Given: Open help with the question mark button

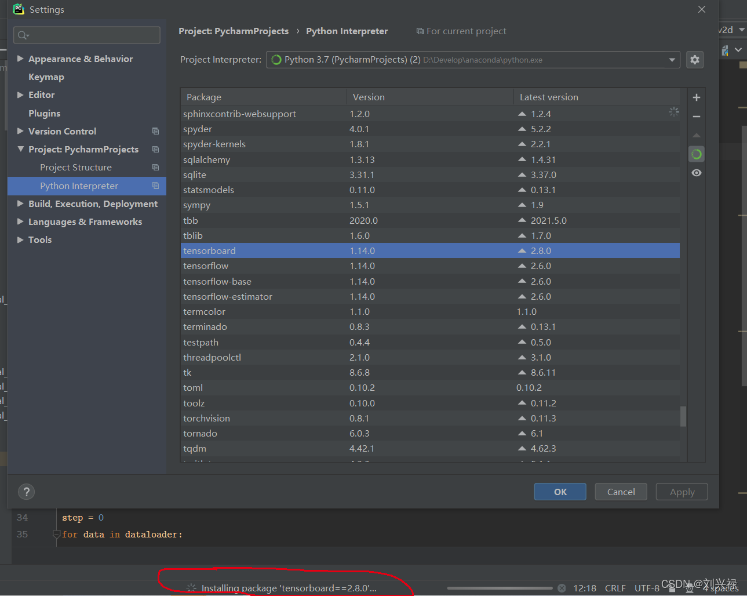Looking at the screenshot, I should 26,492.
